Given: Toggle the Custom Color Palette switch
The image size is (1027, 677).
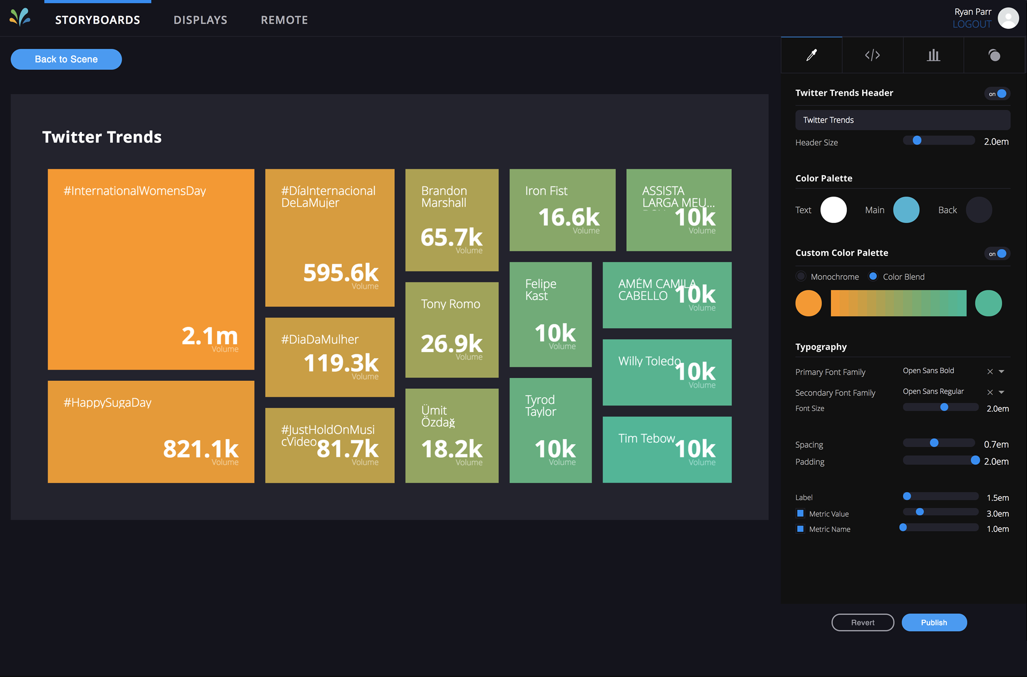Looking at the screenshot, I should coord(997,254).
